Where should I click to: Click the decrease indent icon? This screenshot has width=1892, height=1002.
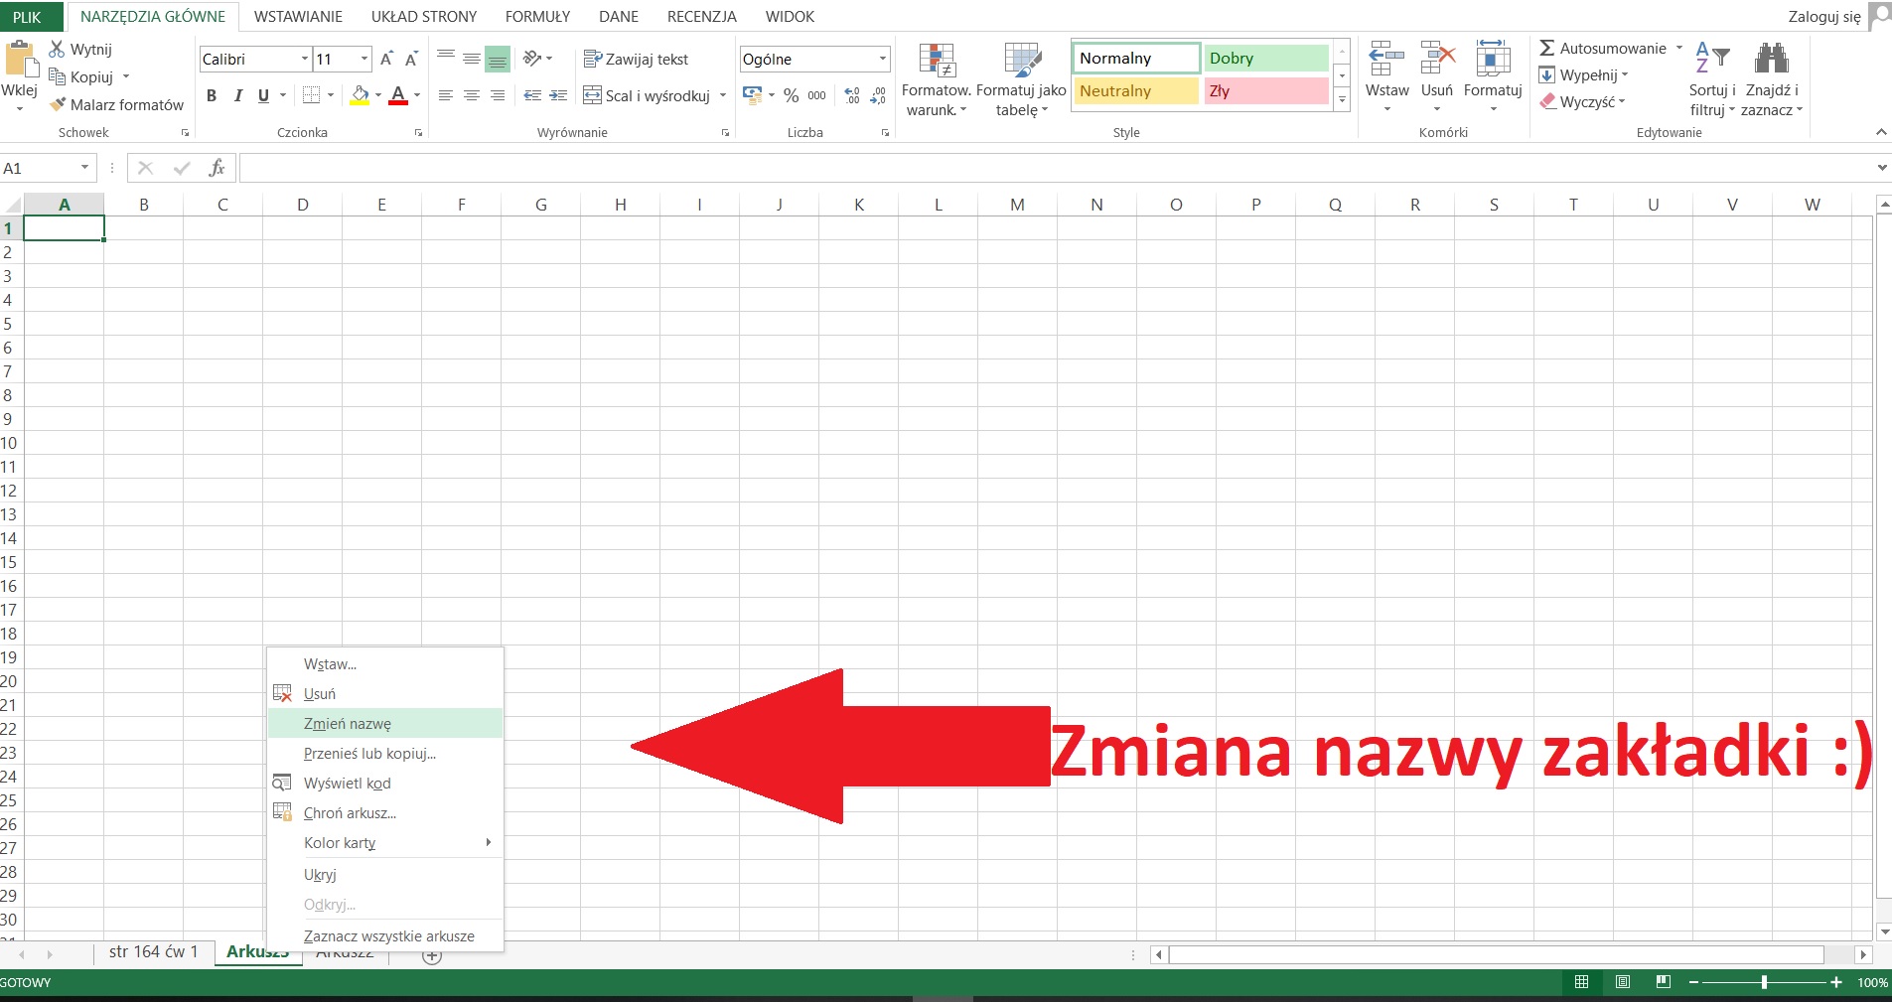(x=532, y=95)
